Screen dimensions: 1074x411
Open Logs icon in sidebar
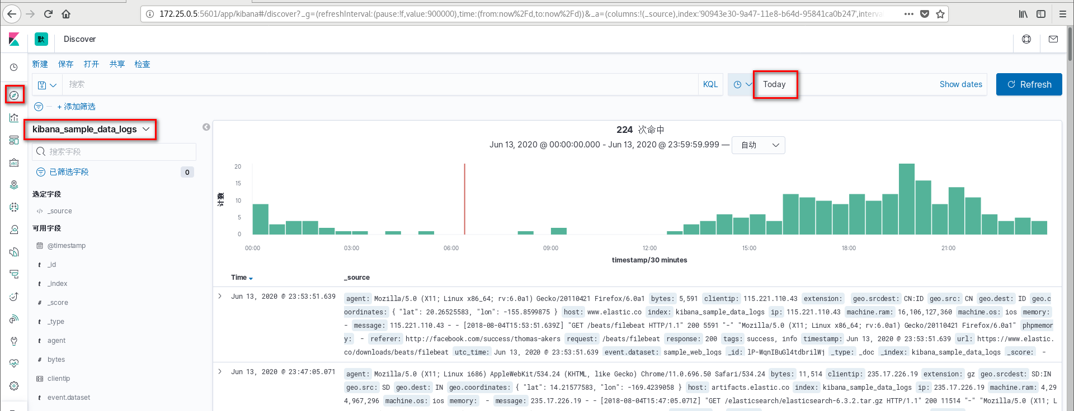click(14, 252)
